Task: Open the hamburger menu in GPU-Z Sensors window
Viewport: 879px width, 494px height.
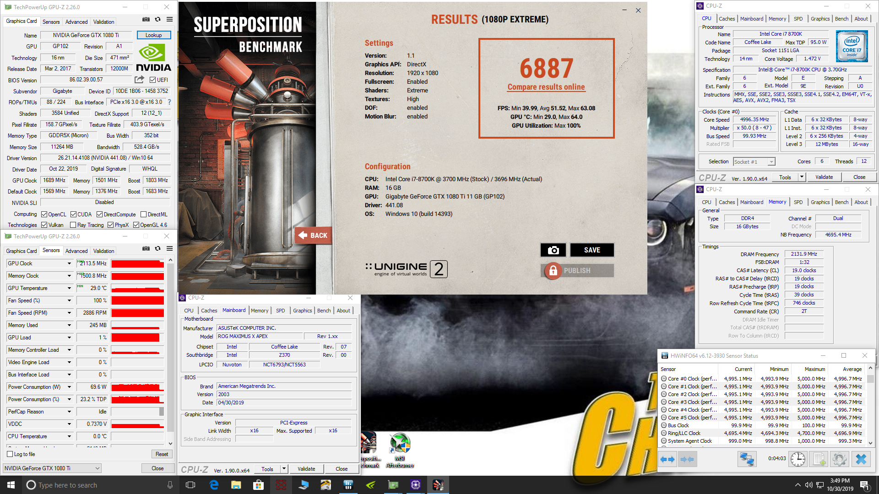Action: tap(169, 249)
